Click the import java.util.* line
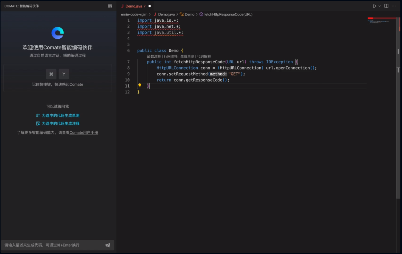Screen dimensions: 402x254 tap(160, 33)
